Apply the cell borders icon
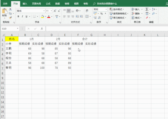The image size is (168, 119). tap(34, 16)
